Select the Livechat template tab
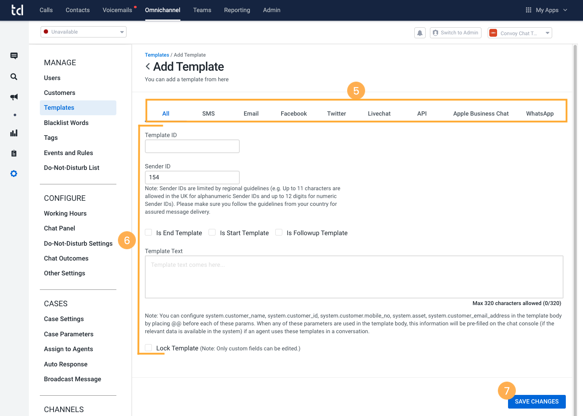This screenshot has height=416, width=583. coord(379,114)
